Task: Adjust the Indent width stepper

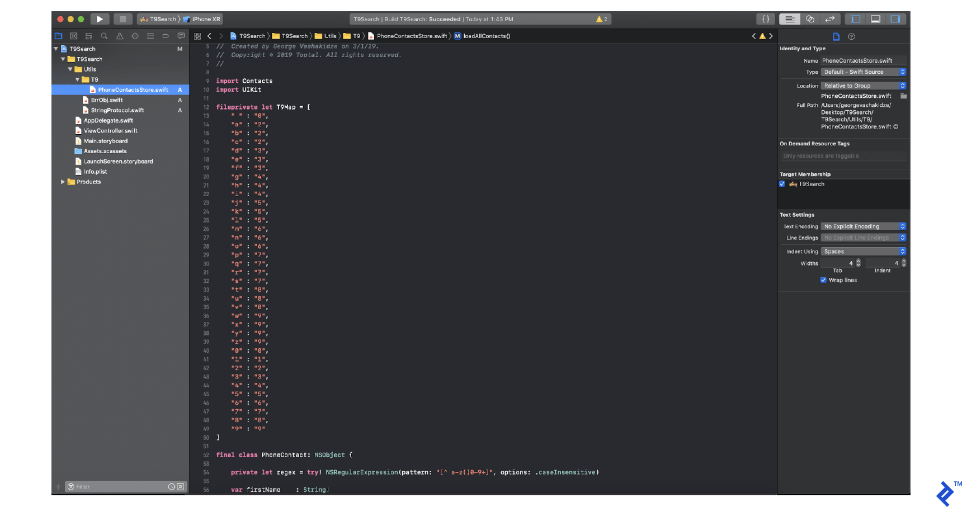Action: (904, 263)
